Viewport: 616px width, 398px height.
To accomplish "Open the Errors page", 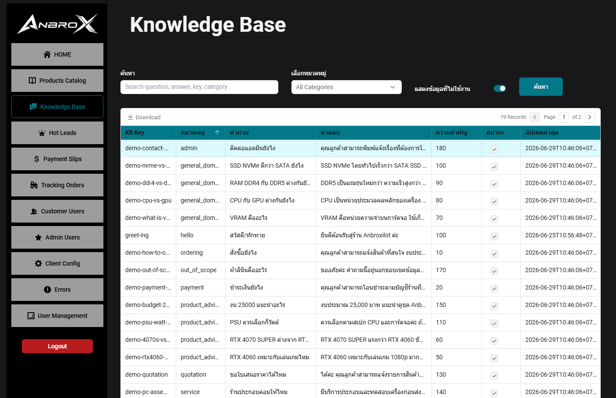I will point(57,290).
